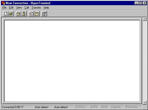Screen dimensions: 148x110
Task: Click the Send file toolbar icon
Action: [x=31, y=14]
